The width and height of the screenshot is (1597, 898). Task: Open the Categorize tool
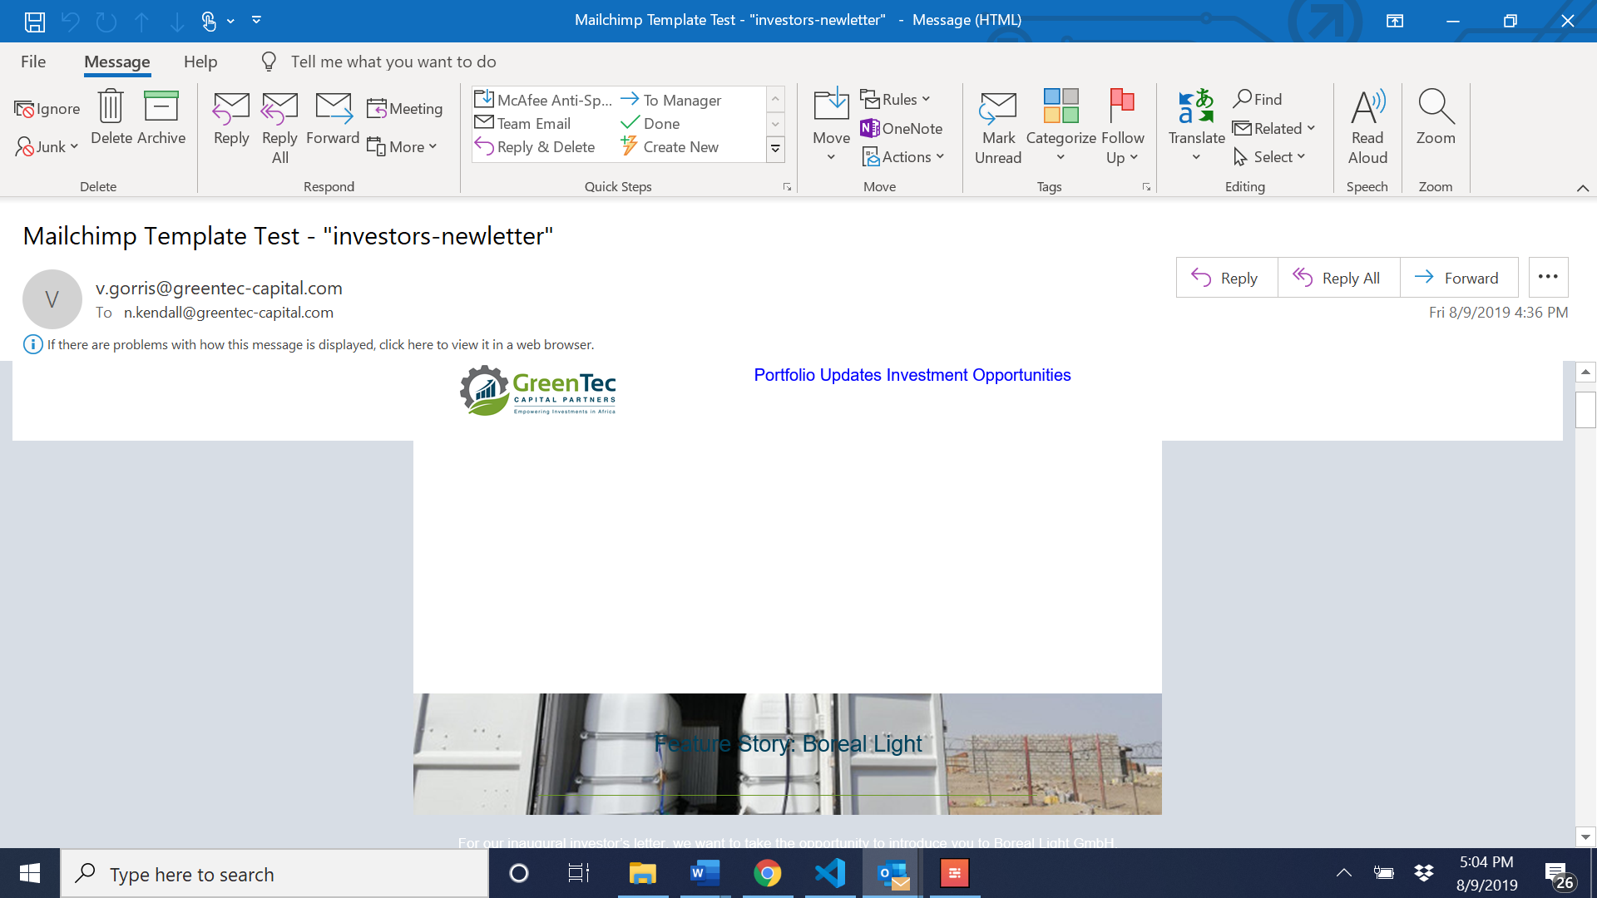[1060, 125]
